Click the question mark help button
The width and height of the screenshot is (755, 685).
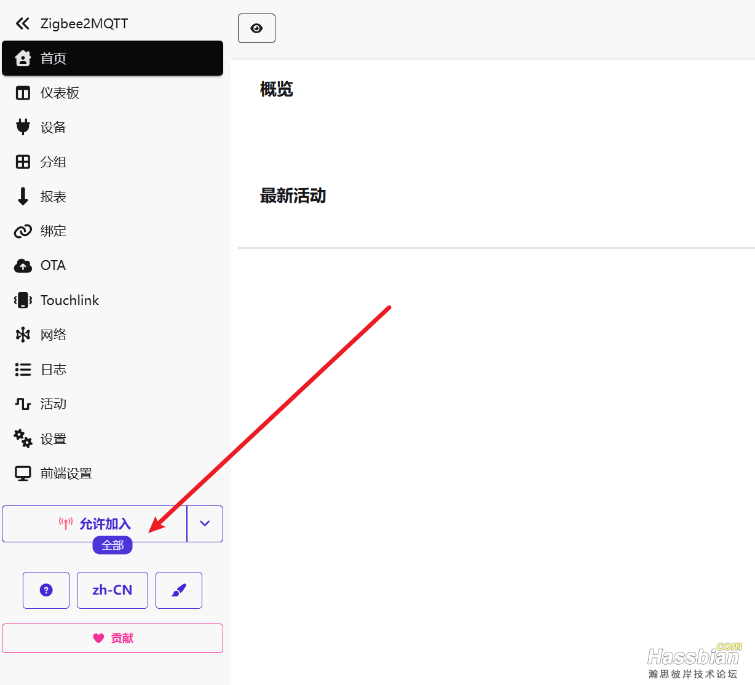pyautogui.click(x=46, y=590)
